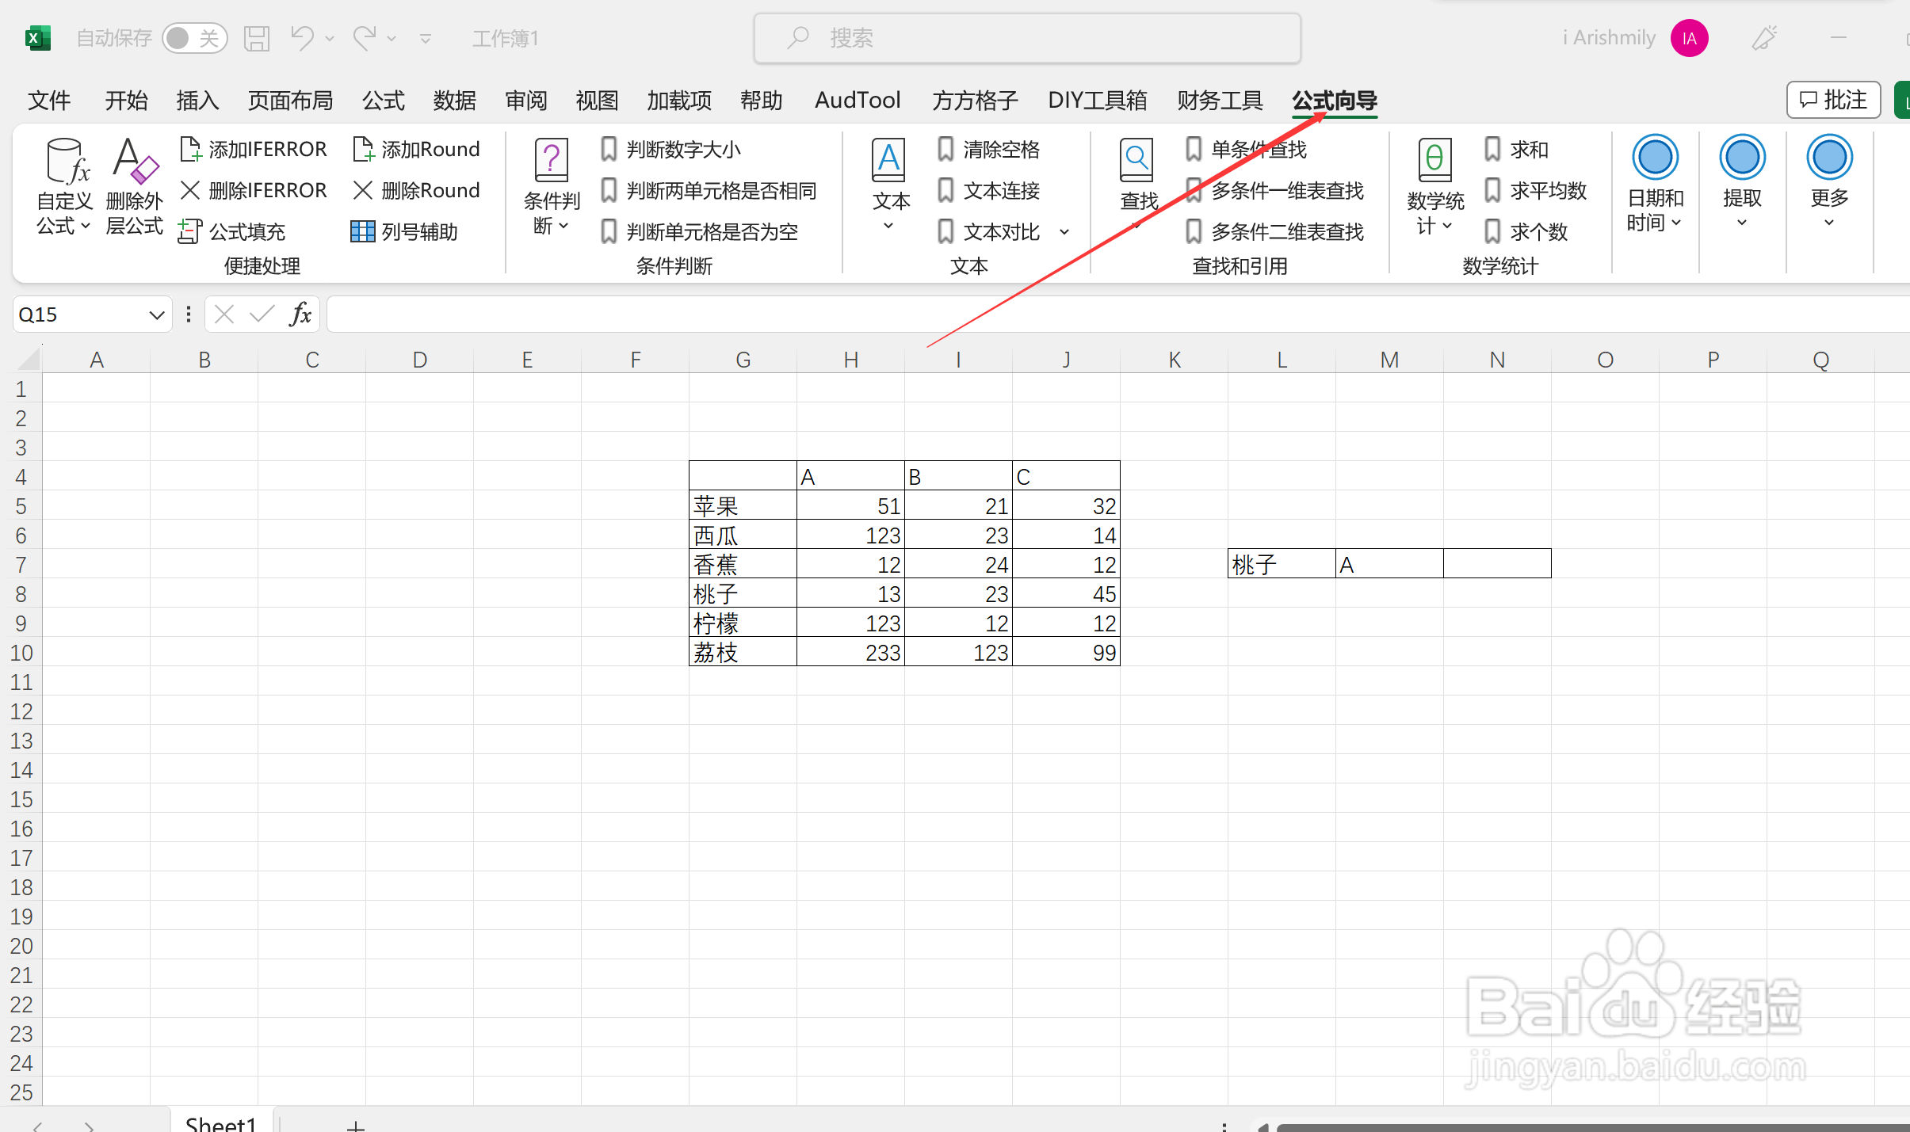Select row 8 header
This screenshot has height=1132, width=1910.
[21, 593]
